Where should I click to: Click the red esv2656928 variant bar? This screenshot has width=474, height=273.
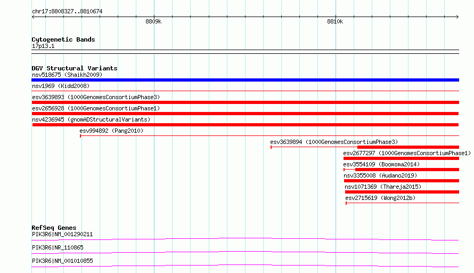coord(245,114)
